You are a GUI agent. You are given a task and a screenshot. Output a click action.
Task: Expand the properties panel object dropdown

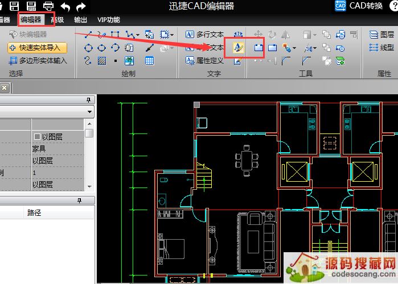pyautogui.click(x=90, y=112)
